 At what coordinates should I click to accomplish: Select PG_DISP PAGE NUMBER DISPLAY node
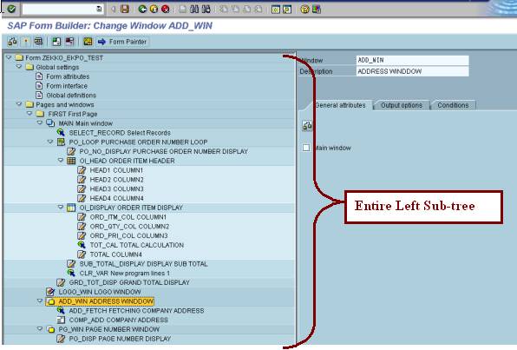click(x=120, y=339)
